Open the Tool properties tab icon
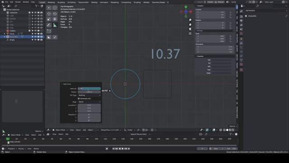Image resolution: width=289 pixels, height=163 pixels. (x=241, y=11)
